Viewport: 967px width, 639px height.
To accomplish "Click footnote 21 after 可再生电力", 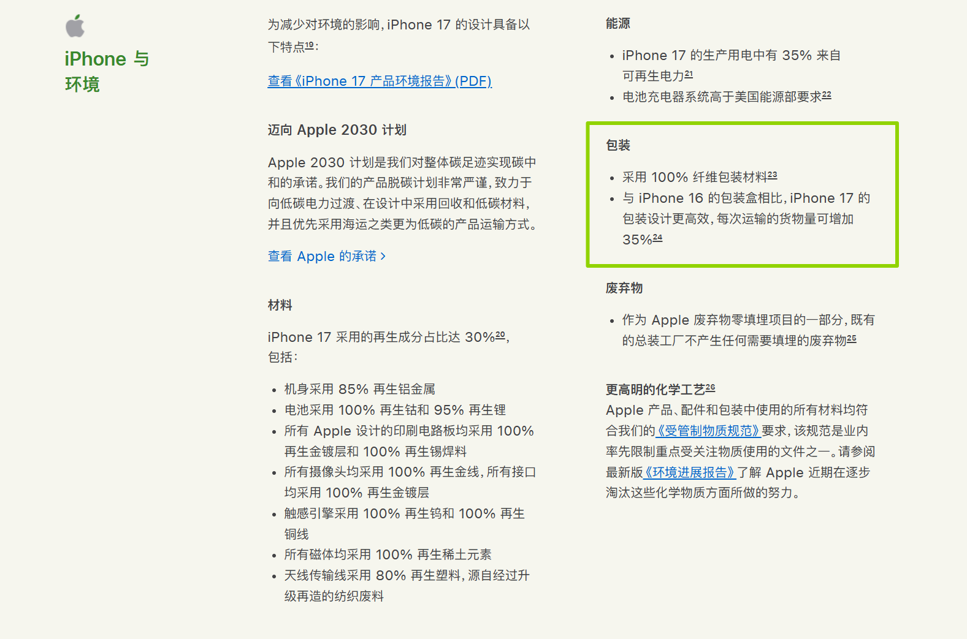I will 689,74.
